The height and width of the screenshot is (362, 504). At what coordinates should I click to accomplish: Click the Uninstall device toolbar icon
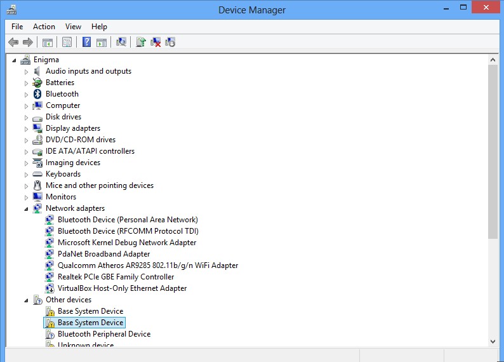click(156, 43)
